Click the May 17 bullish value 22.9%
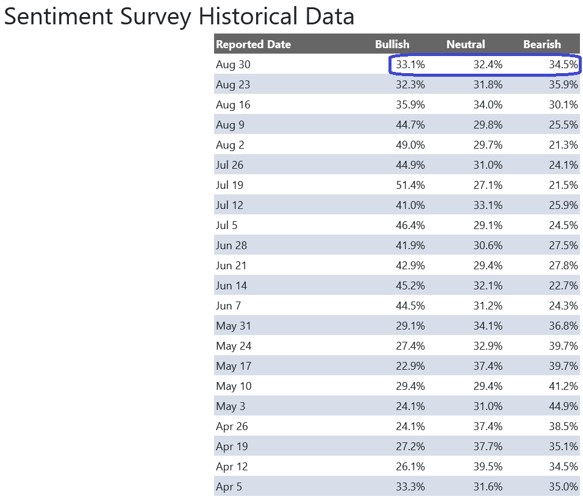The image size is (583, 502). (x=410, y=366)
